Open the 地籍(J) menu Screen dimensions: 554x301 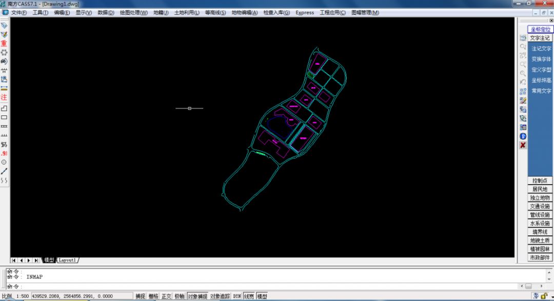coord(161,13)
